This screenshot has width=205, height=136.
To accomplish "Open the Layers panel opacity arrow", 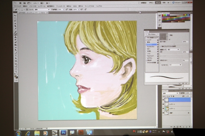I will pos(191,93).
